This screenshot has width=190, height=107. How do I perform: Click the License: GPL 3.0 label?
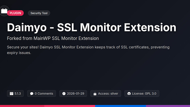point(144,93)
